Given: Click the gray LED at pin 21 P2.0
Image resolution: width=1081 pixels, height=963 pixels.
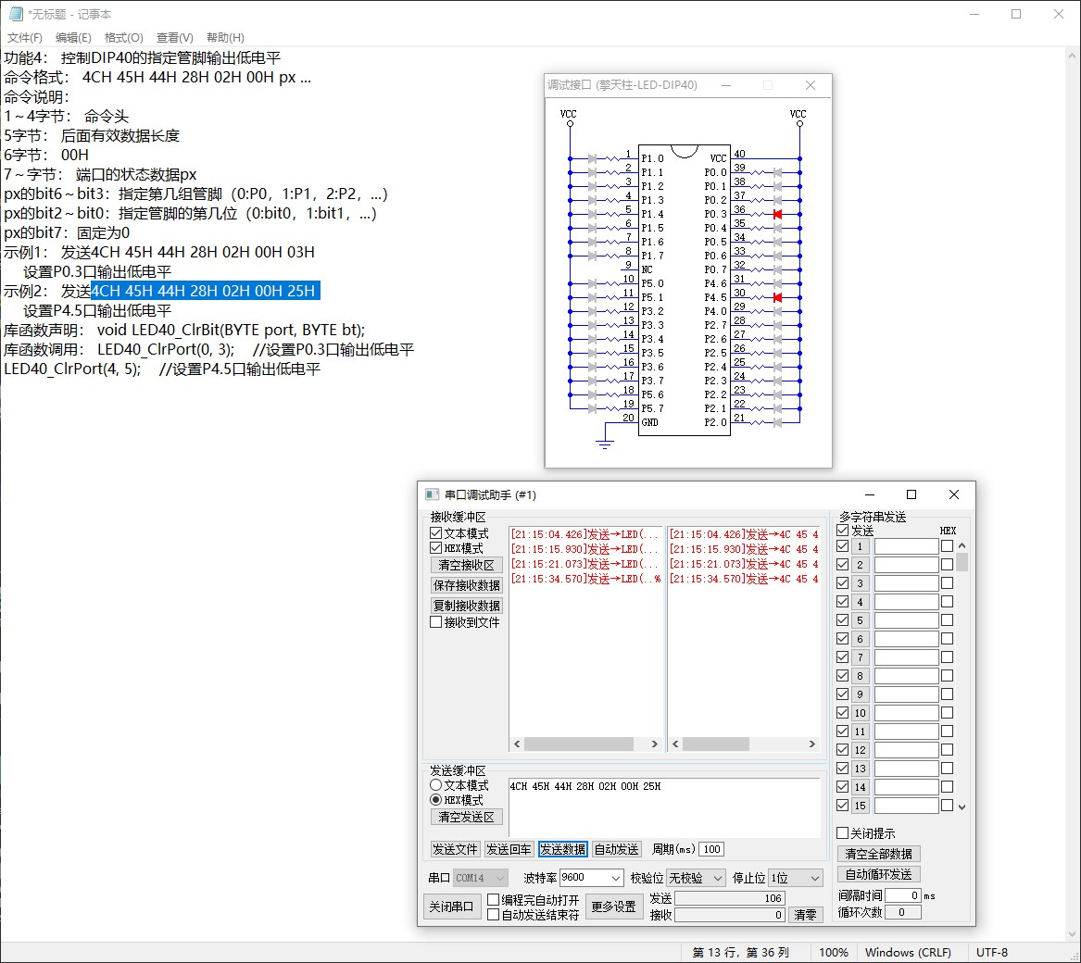Looking at the screenshot, I should 778,422.
